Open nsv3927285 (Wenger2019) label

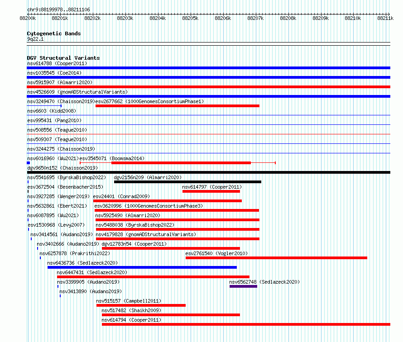[x=58, y=196]
